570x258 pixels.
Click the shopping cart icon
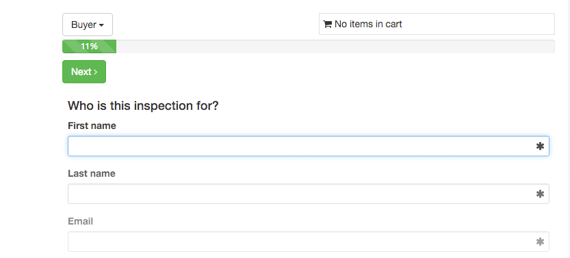click(328, 25)
